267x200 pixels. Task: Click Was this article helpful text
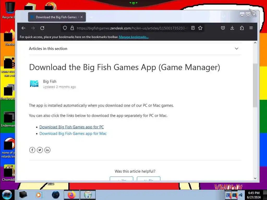pyautogui.click(x=135, y=171)
